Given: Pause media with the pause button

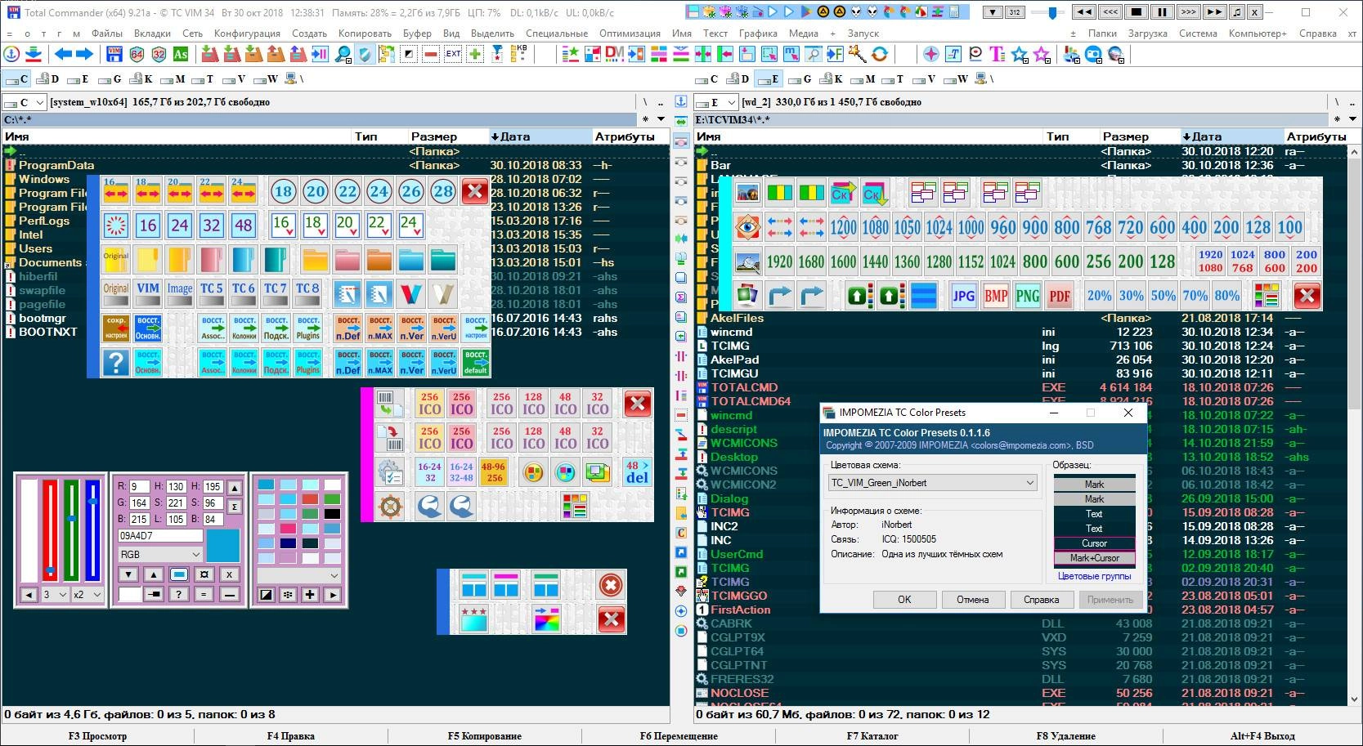Looking at the screenshot, I should pyautogui.click(x=1161, y=12).
